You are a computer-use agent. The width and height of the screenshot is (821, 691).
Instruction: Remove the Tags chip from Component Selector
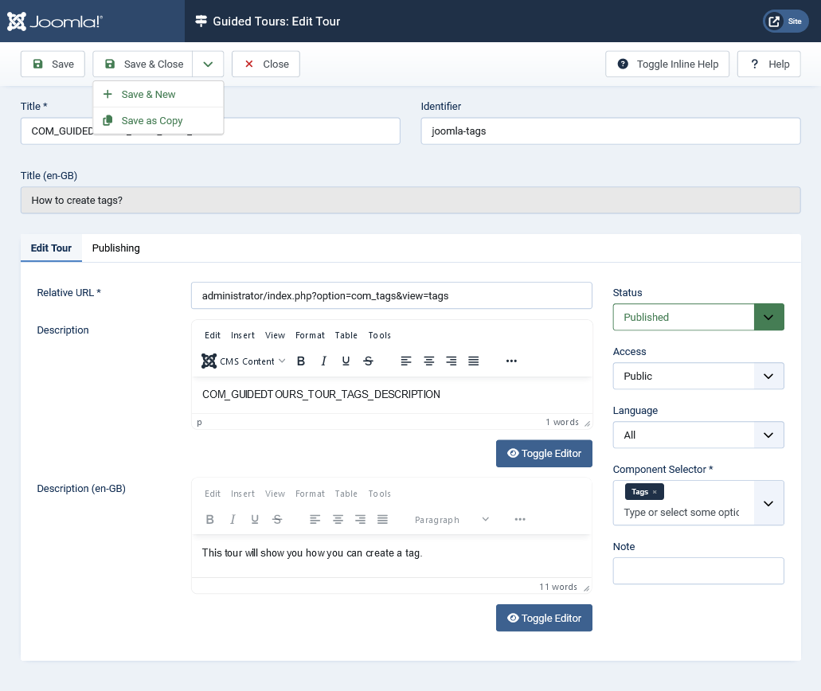click(655, 492)
